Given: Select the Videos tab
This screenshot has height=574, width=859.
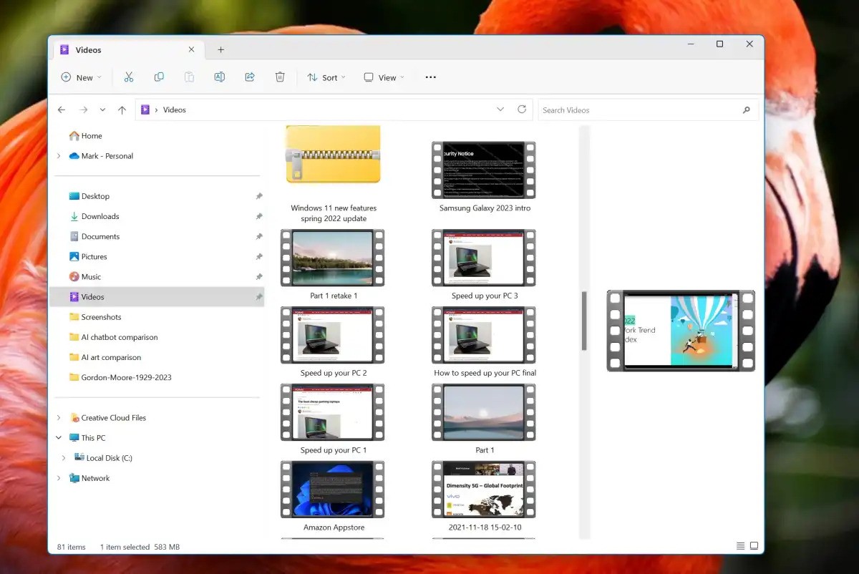Looking at the screenshot, I should pos(89,49).
